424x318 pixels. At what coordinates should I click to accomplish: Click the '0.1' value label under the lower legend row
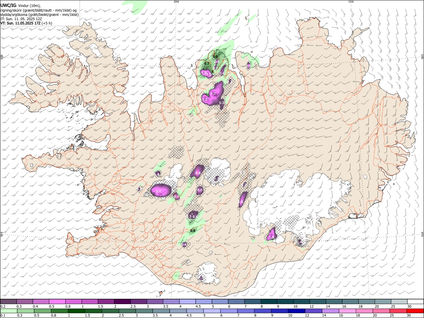[3, 316]
